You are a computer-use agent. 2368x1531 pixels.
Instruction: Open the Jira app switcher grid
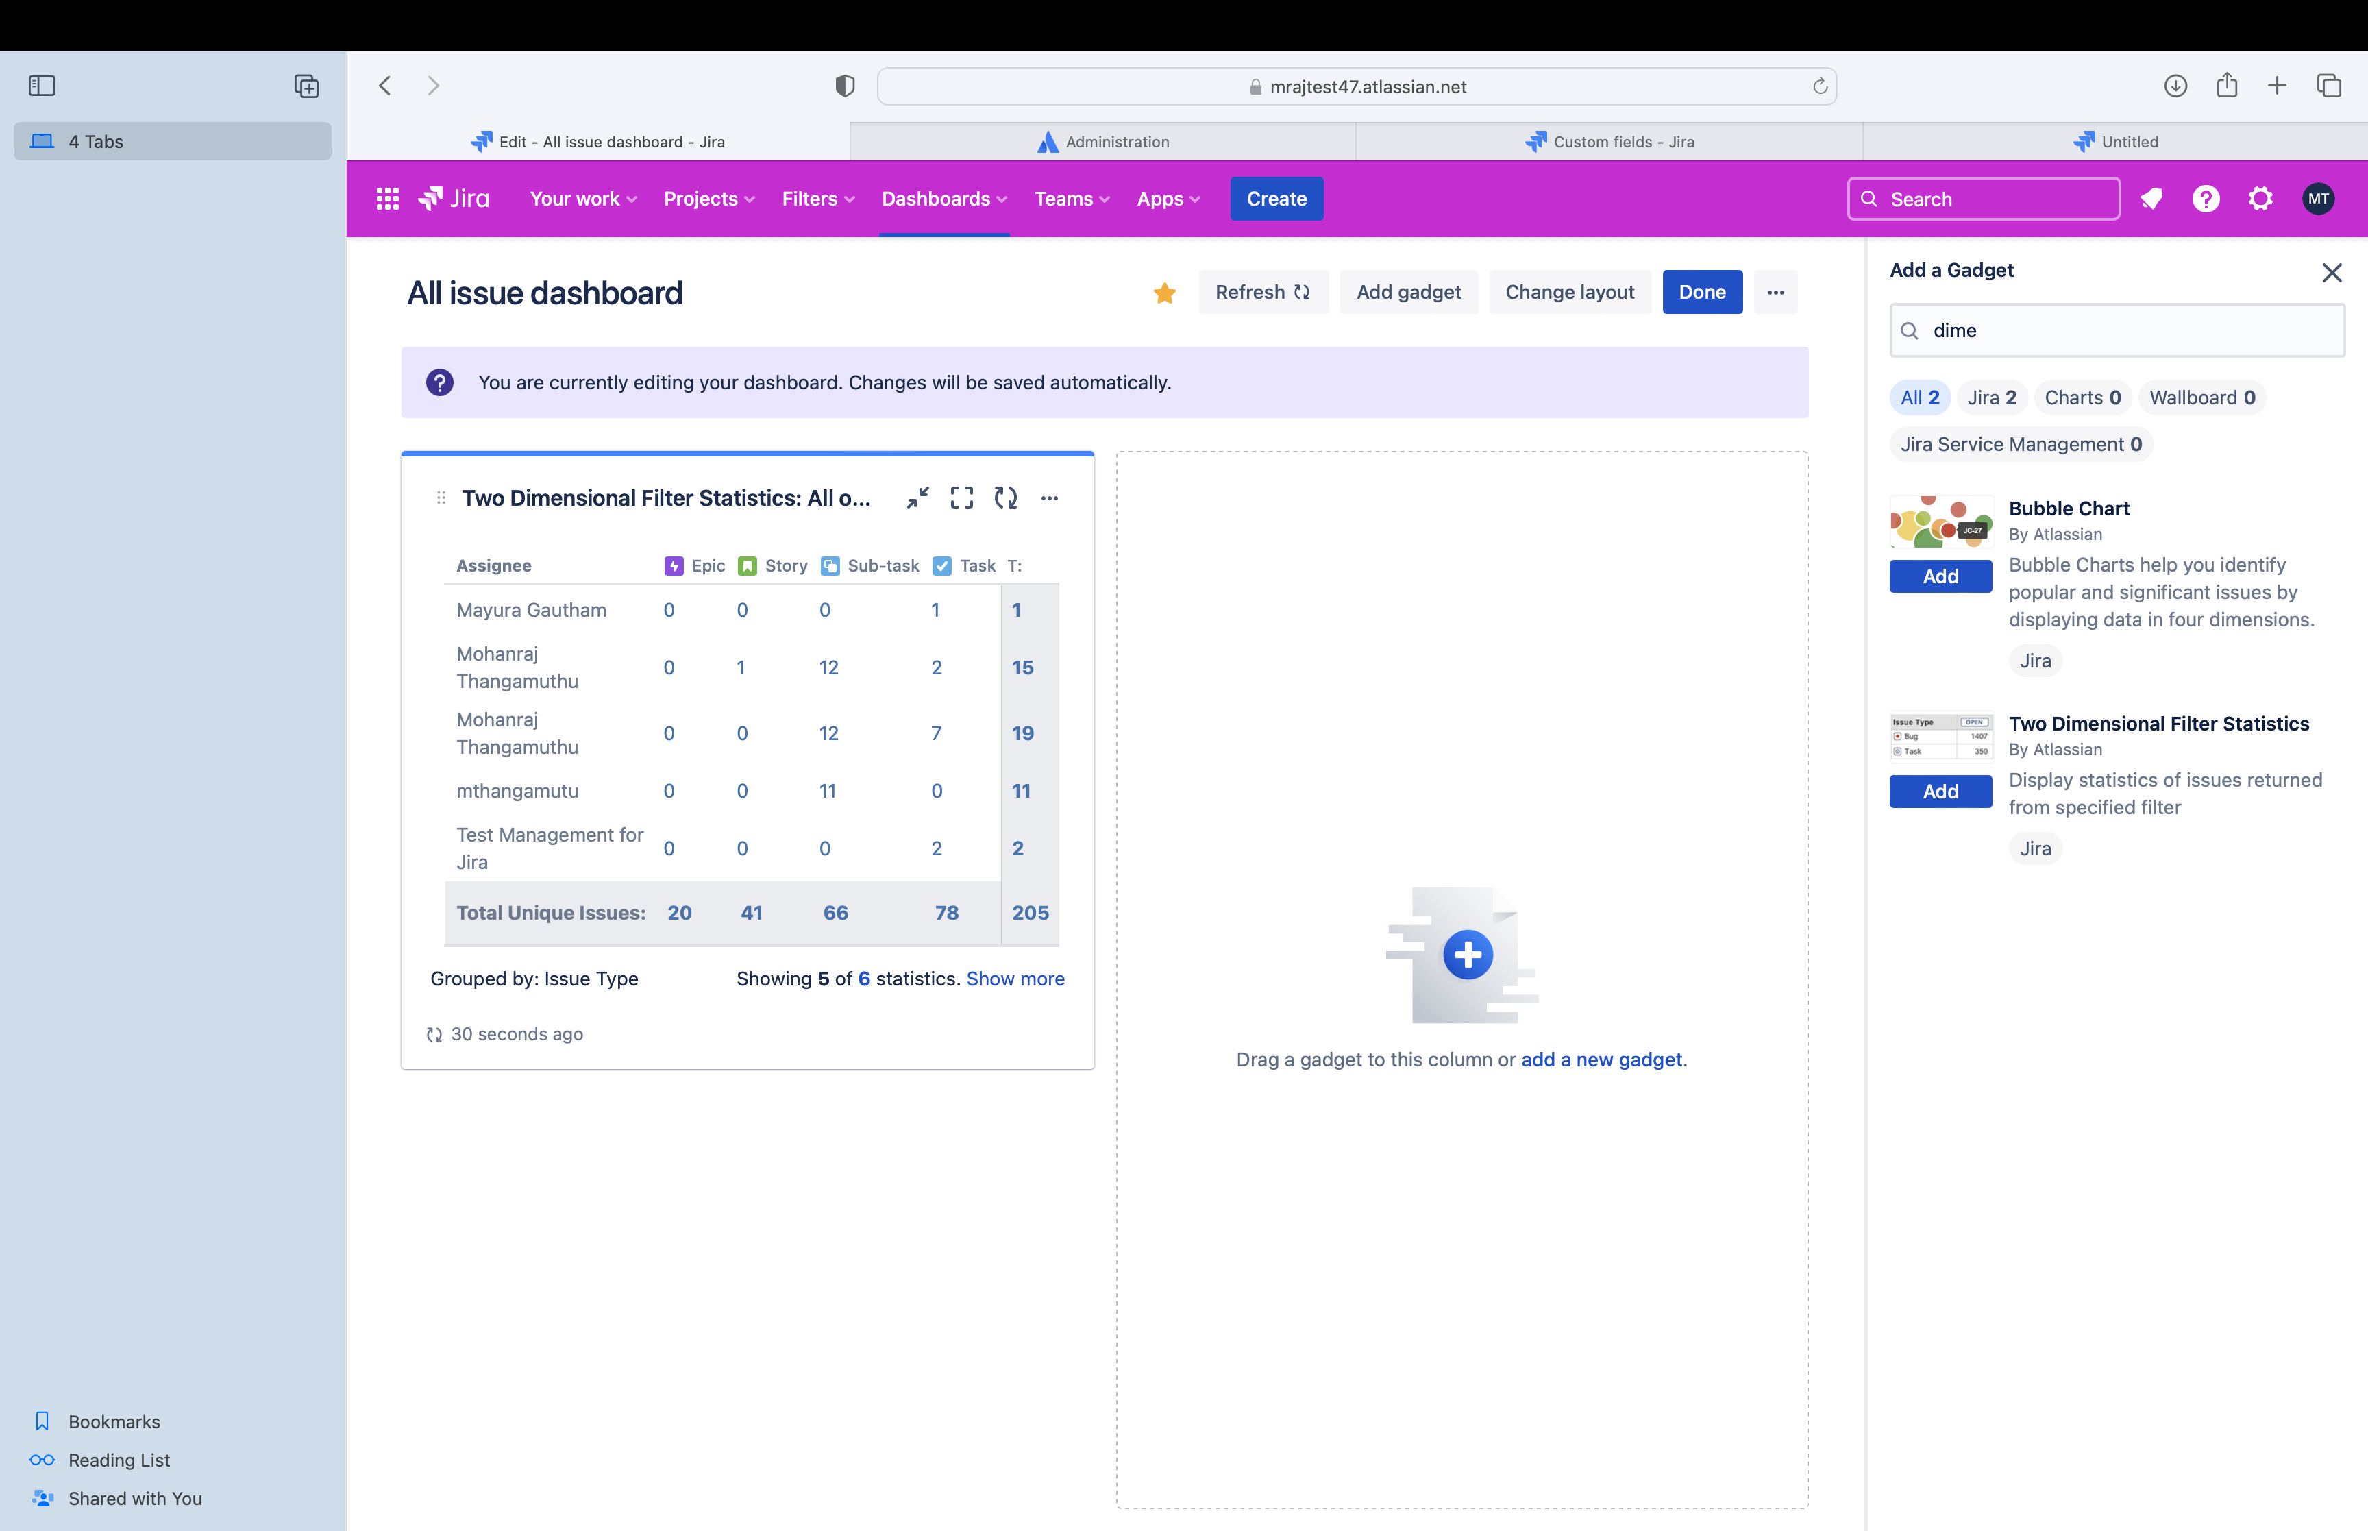pyautogui.click(x=386, y=198)
